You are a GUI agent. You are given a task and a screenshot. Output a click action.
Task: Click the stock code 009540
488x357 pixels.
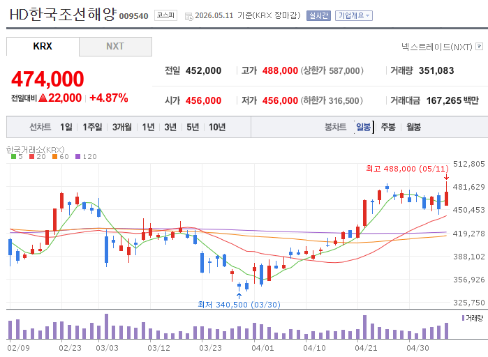tap(133, 16)
